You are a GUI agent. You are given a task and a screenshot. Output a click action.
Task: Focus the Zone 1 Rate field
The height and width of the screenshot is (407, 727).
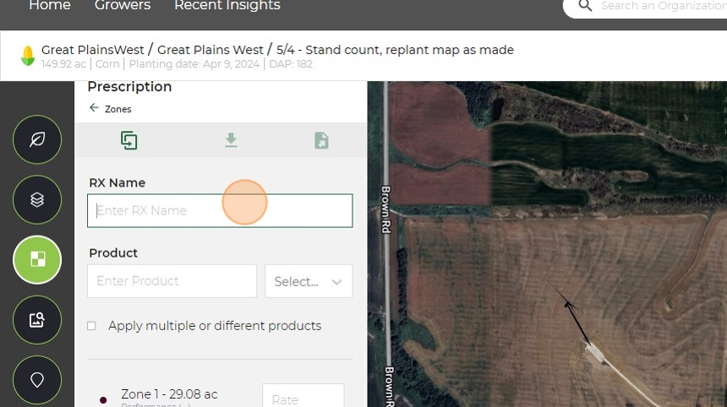tap(303, 396)
